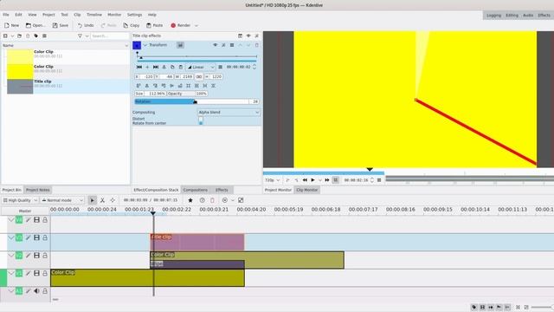Open the High Quality preview dropdown
The height and width of the screenshot is (312, 554).
(20, 200)
